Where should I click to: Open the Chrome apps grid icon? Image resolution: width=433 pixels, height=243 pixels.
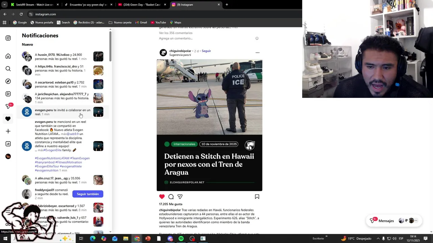(x=4, y=23)
